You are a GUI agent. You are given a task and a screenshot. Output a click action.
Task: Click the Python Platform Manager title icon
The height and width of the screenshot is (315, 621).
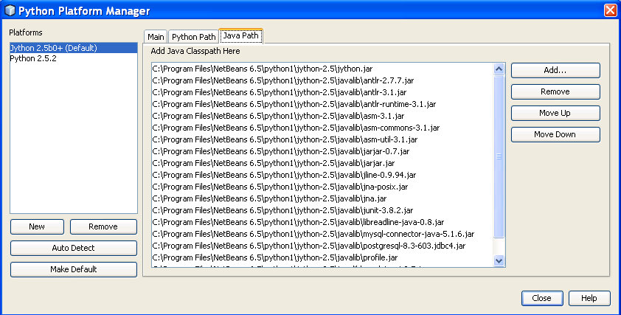pos(10,10)
